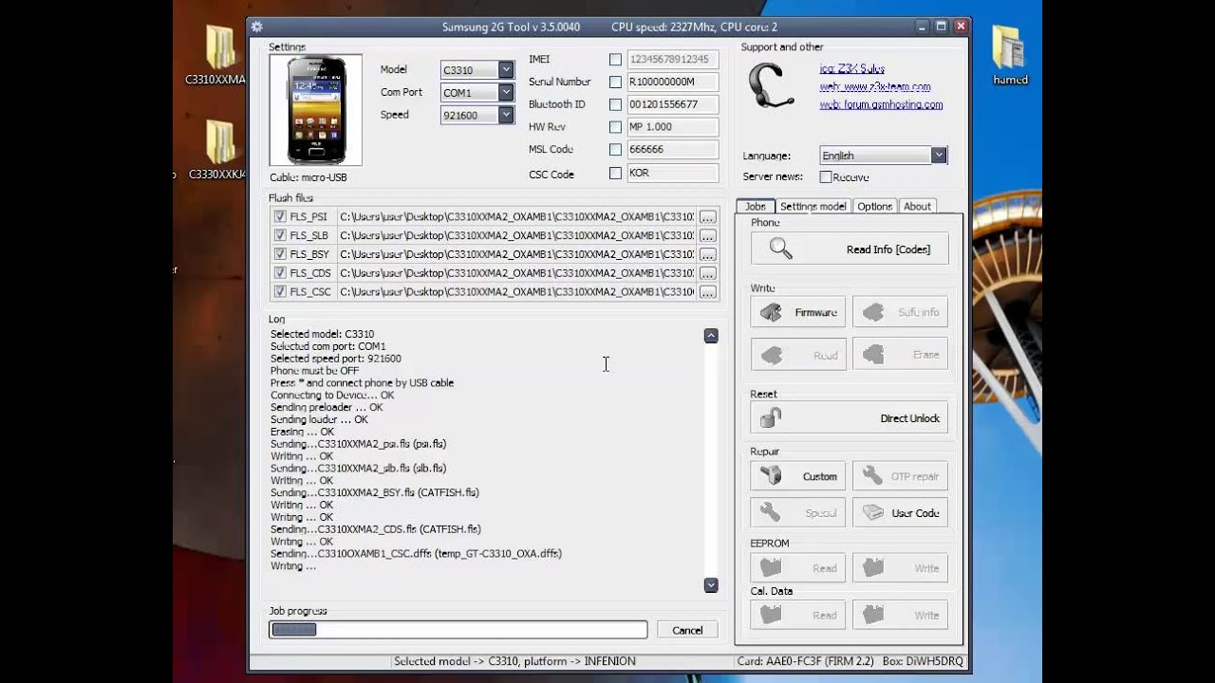Click the Write section Read chip icon
Viewport: 1215px width, 683px height.
[x=772, y=355]
